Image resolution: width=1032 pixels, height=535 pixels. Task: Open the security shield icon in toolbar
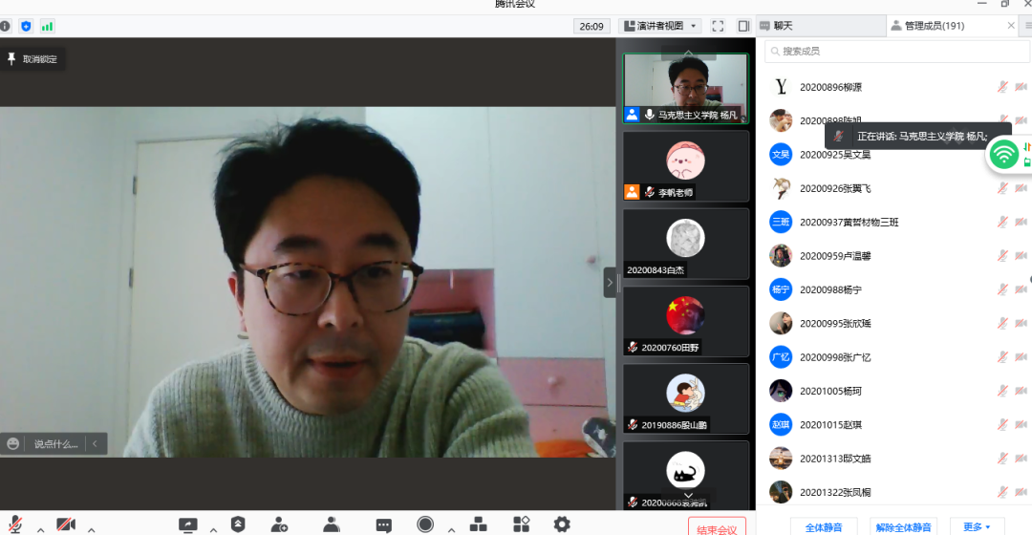click(238, 524)
